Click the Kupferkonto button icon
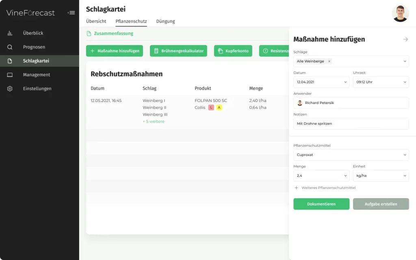The image size is (416, 260). [x=220, y=51]
